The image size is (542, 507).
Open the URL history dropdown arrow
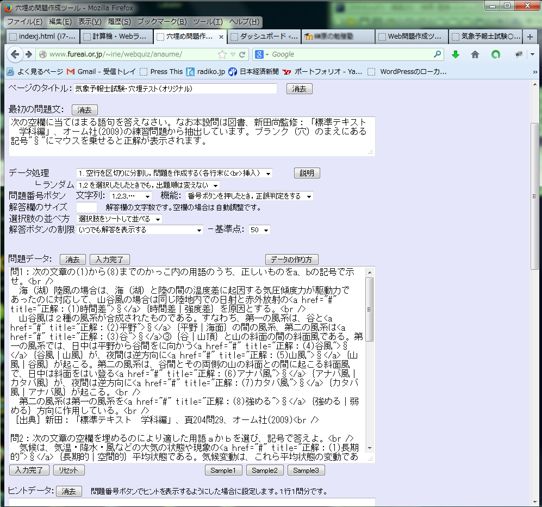233,54
